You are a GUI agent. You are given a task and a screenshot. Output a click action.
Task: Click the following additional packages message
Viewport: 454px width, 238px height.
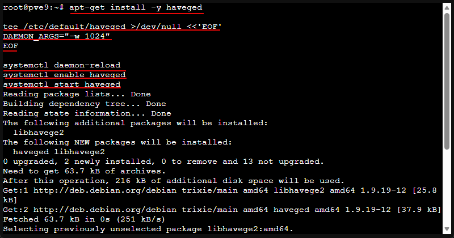pyautogui.click(x=135, y=123)
